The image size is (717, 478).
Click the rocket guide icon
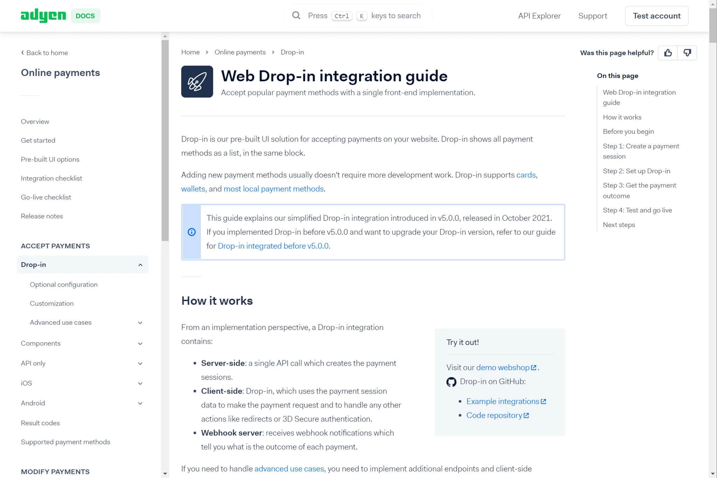tap(197, 82)
